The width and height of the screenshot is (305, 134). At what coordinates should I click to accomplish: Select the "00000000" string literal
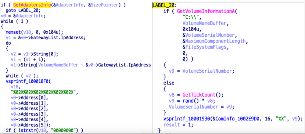click(65, 130)
